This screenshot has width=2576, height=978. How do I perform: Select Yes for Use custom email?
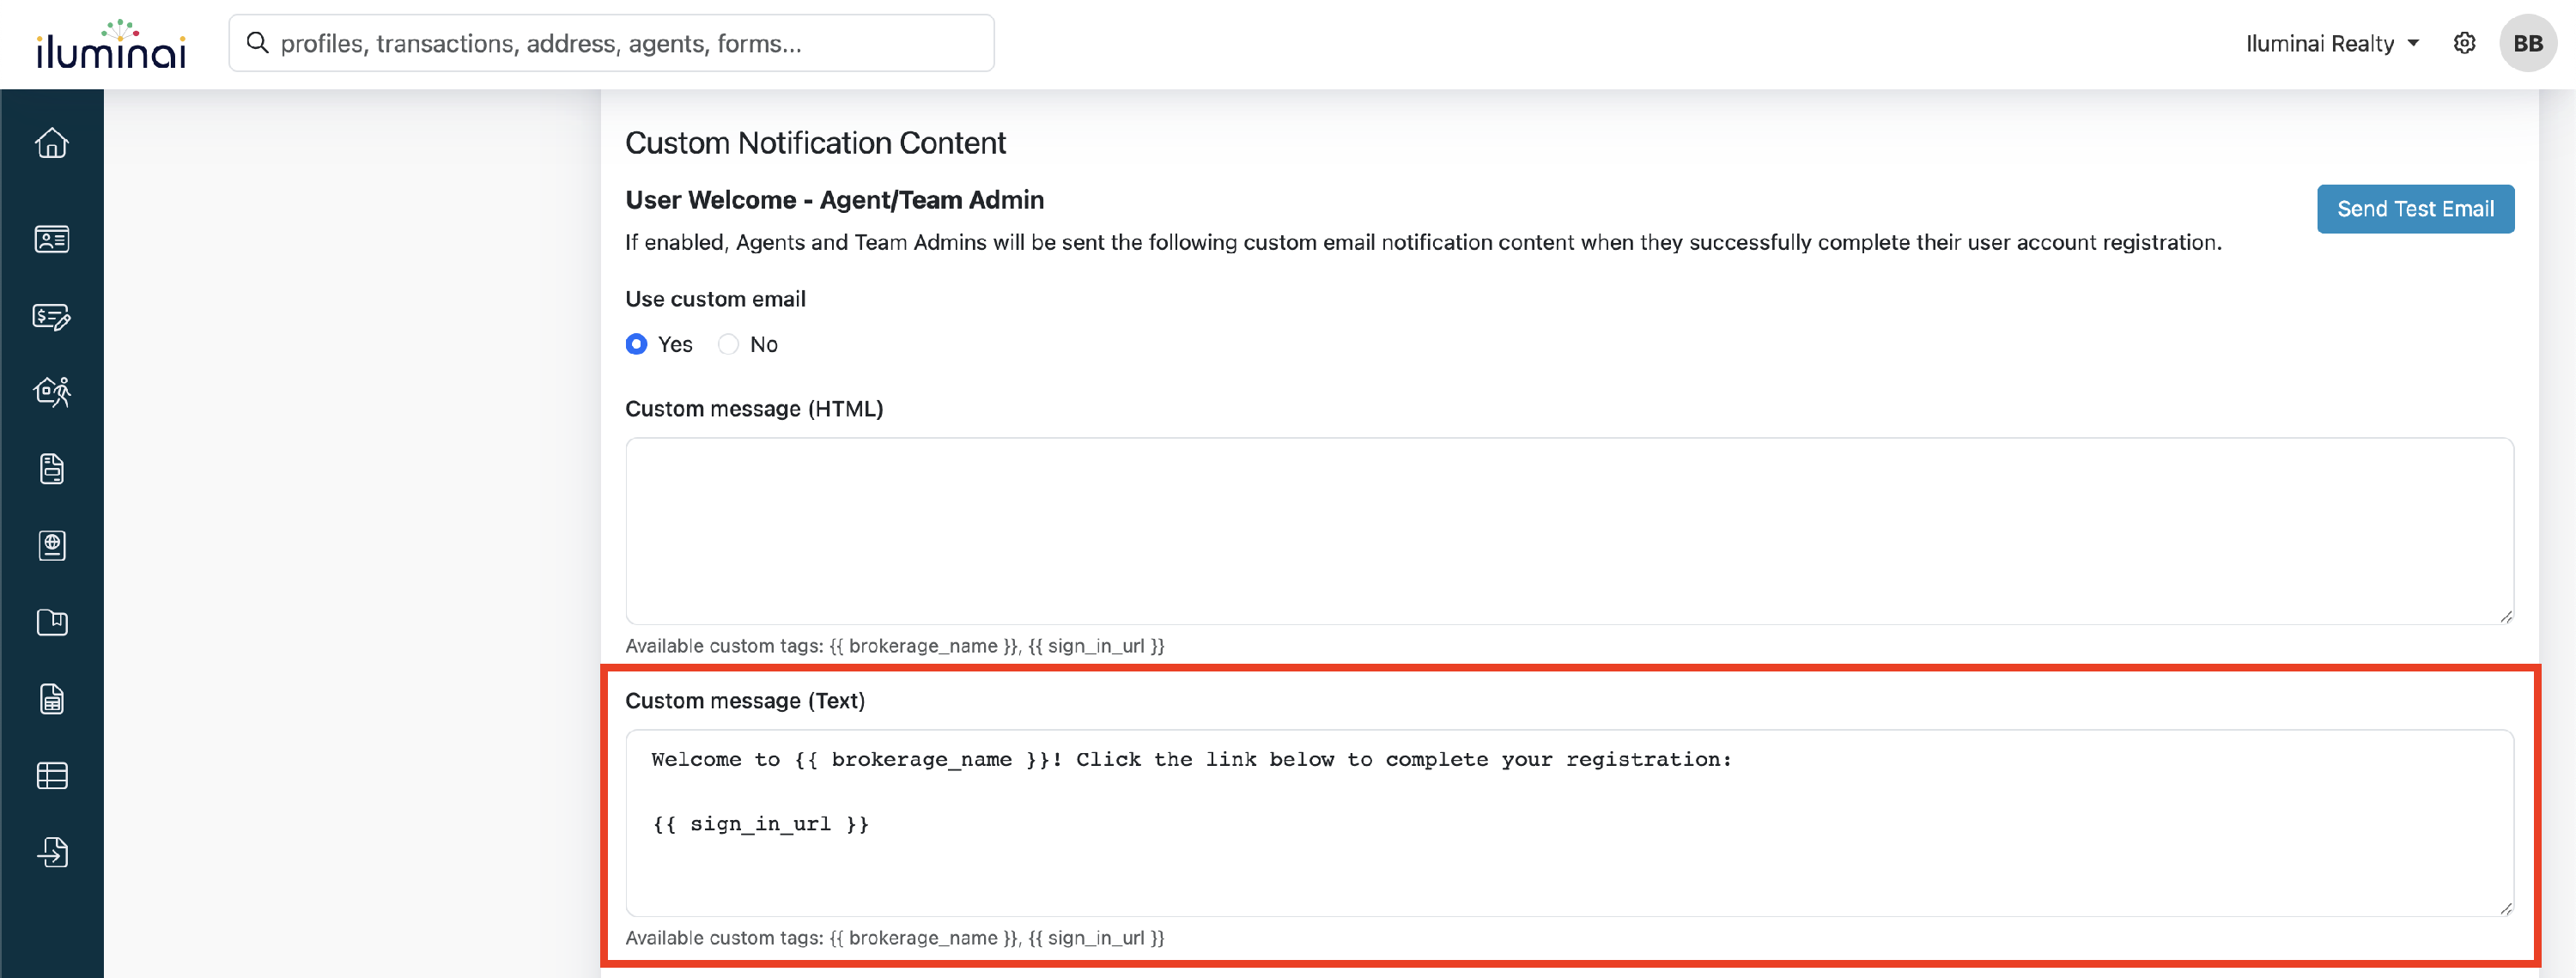(636, 344)
